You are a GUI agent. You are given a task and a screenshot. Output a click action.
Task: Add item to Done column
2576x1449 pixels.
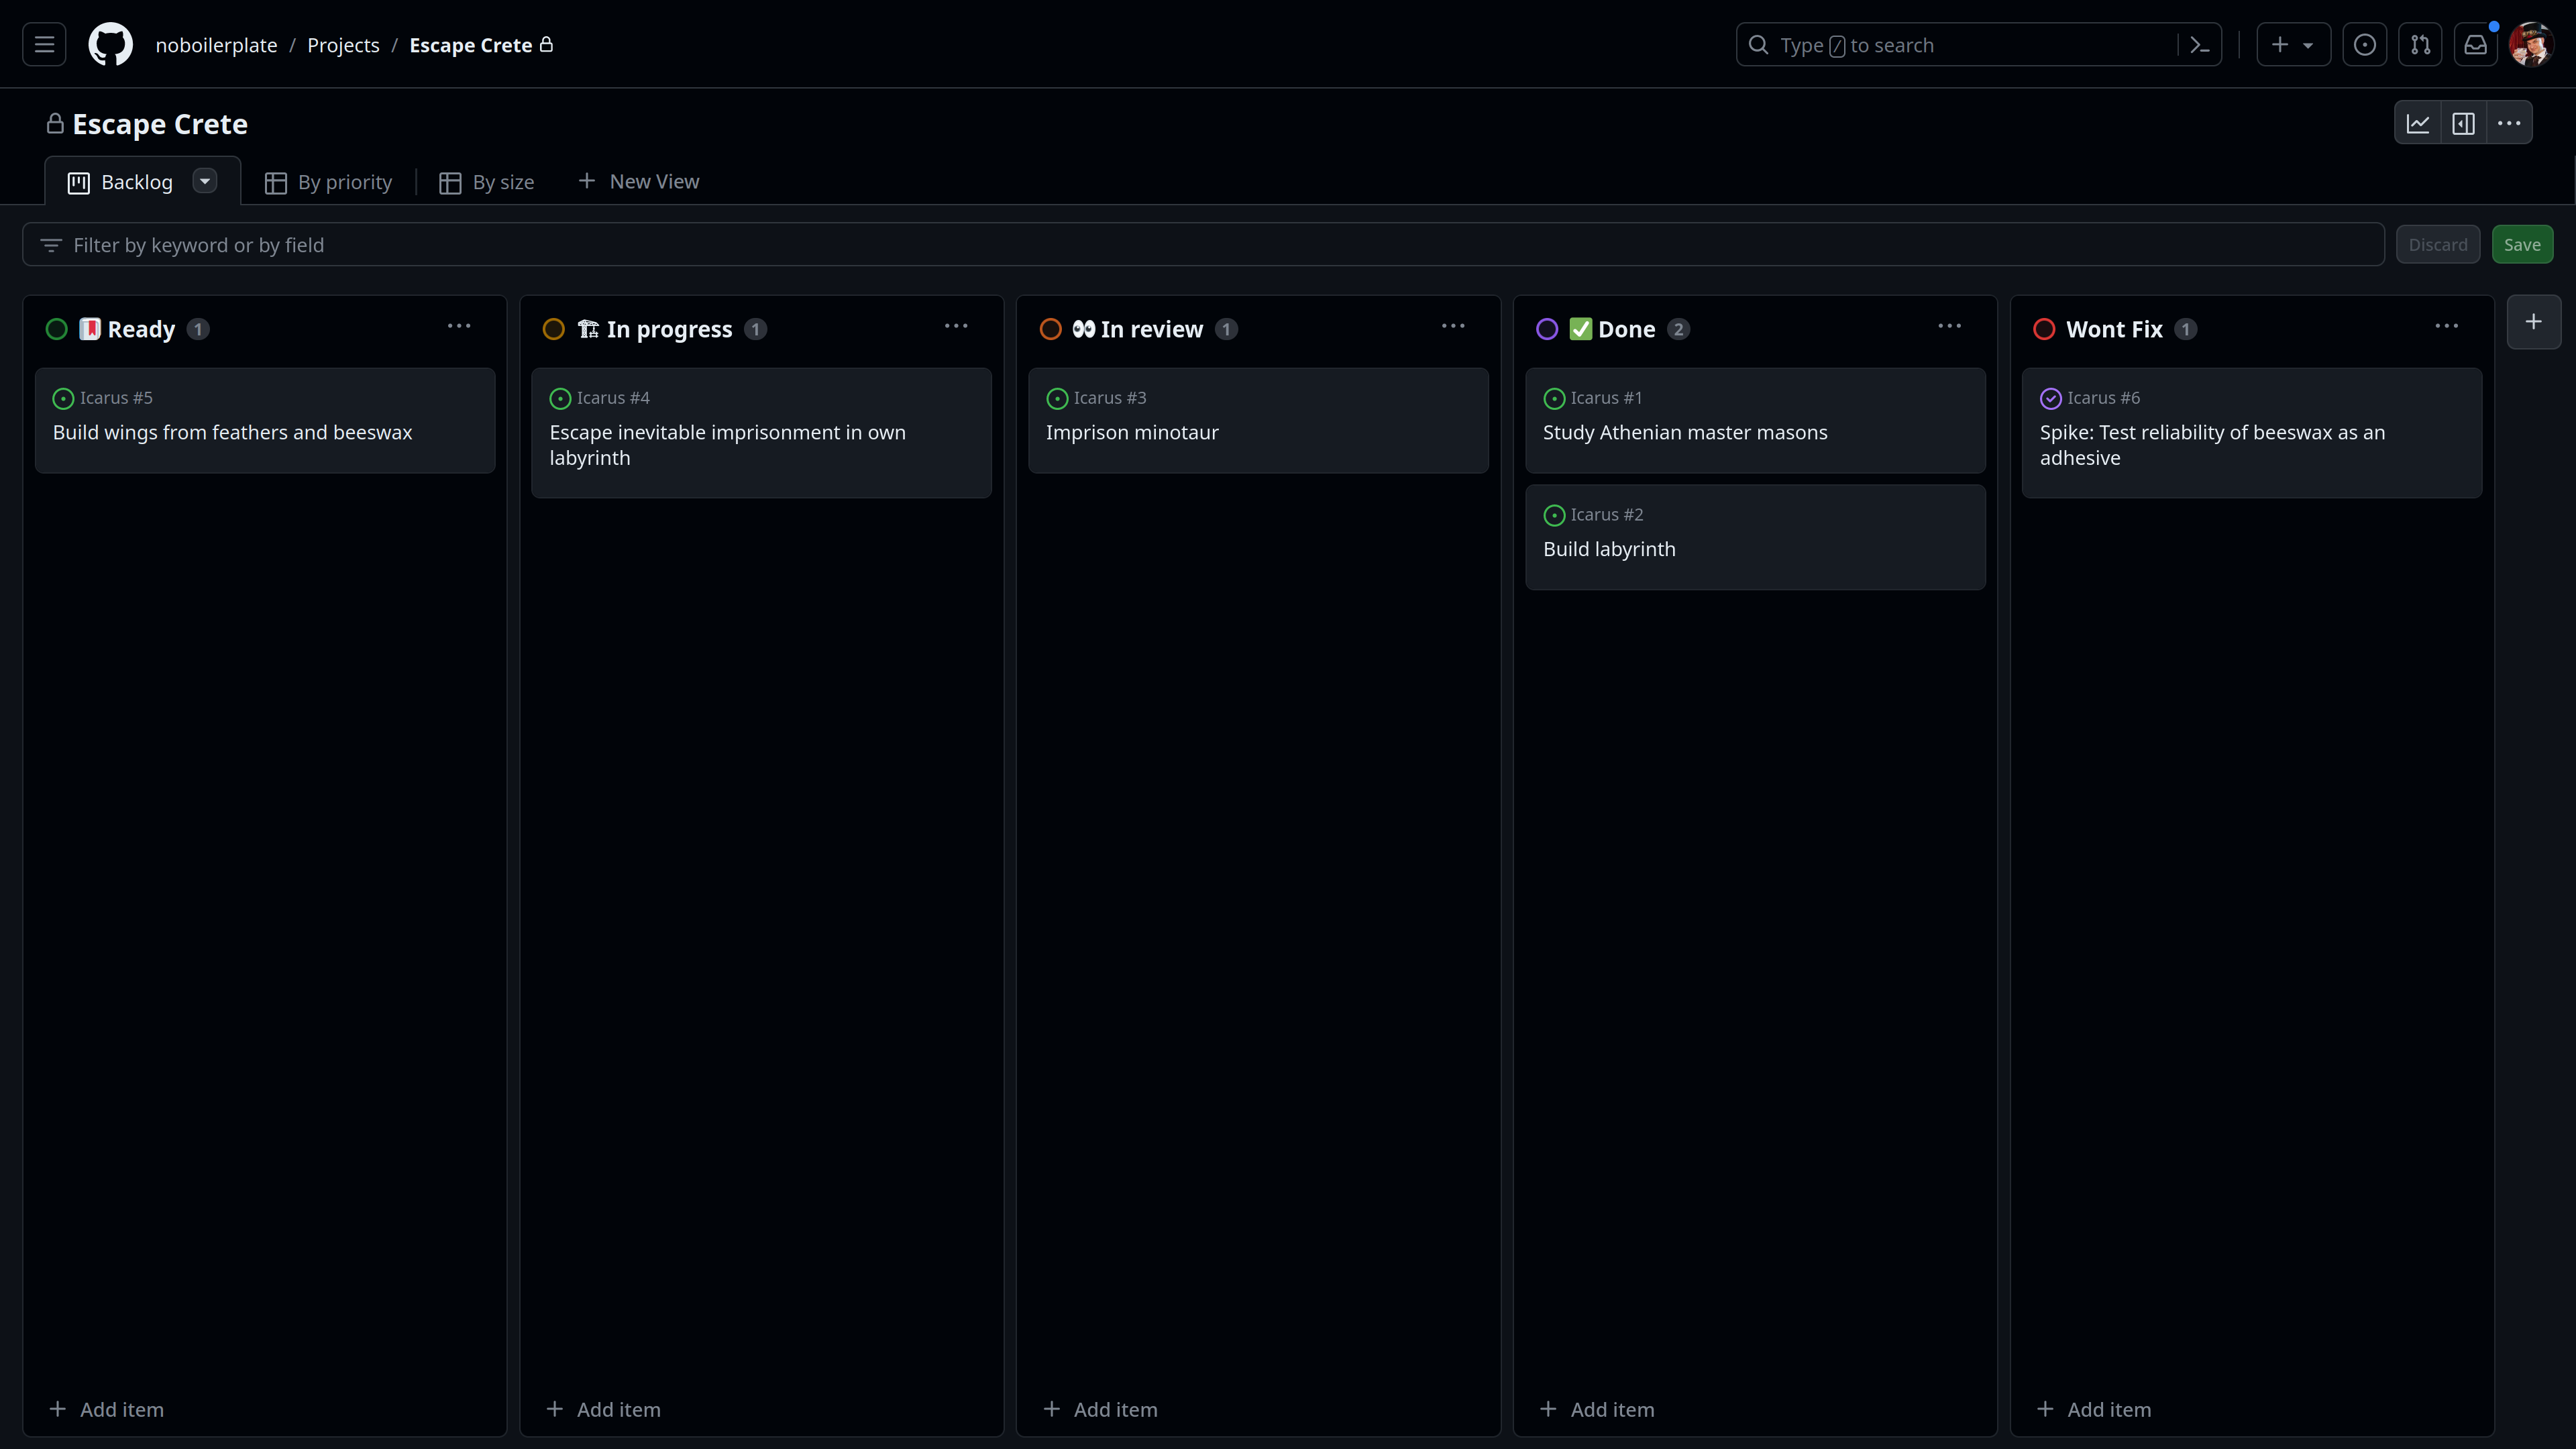[1598, 1409]
